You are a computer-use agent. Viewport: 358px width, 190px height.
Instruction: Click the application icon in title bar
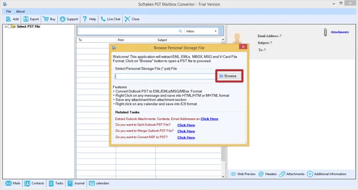point(5,4)
